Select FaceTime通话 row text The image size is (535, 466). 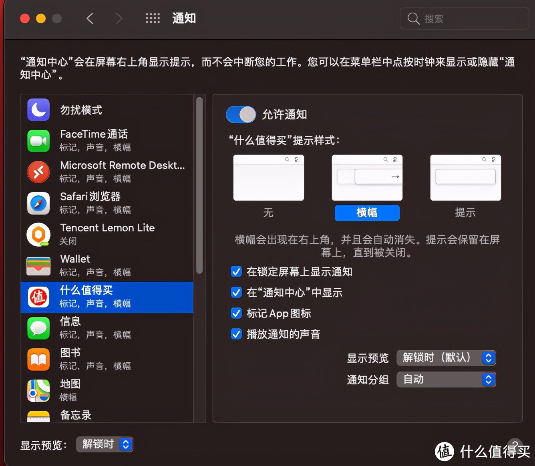94,134
